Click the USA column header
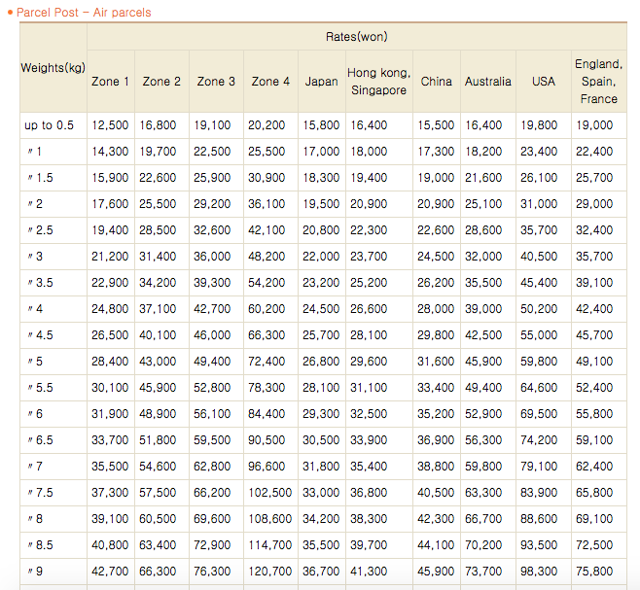Viewport: 640px width, 590px height. click(x=543, y=82)
